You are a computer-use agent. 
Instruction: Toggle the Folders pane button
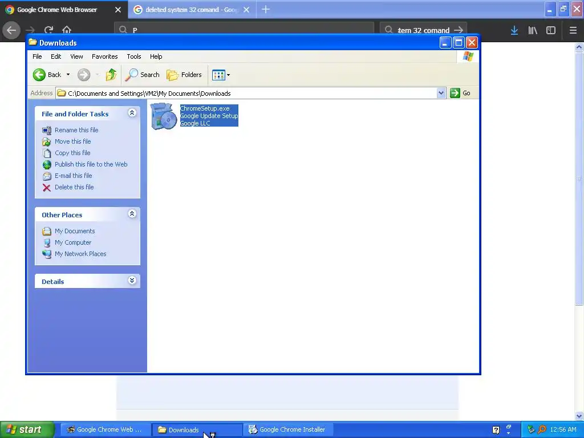tap(184, 75)
